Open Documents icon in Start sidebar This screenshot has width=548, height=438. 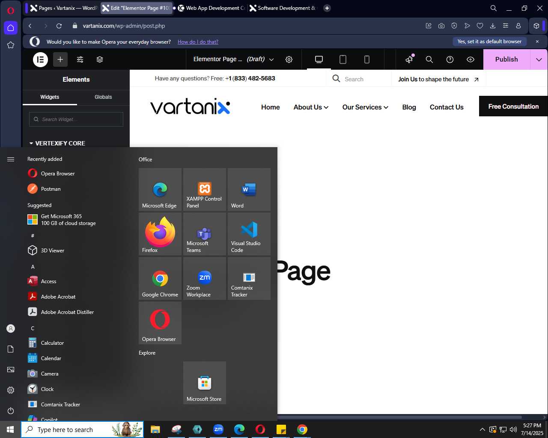[11, 349]
